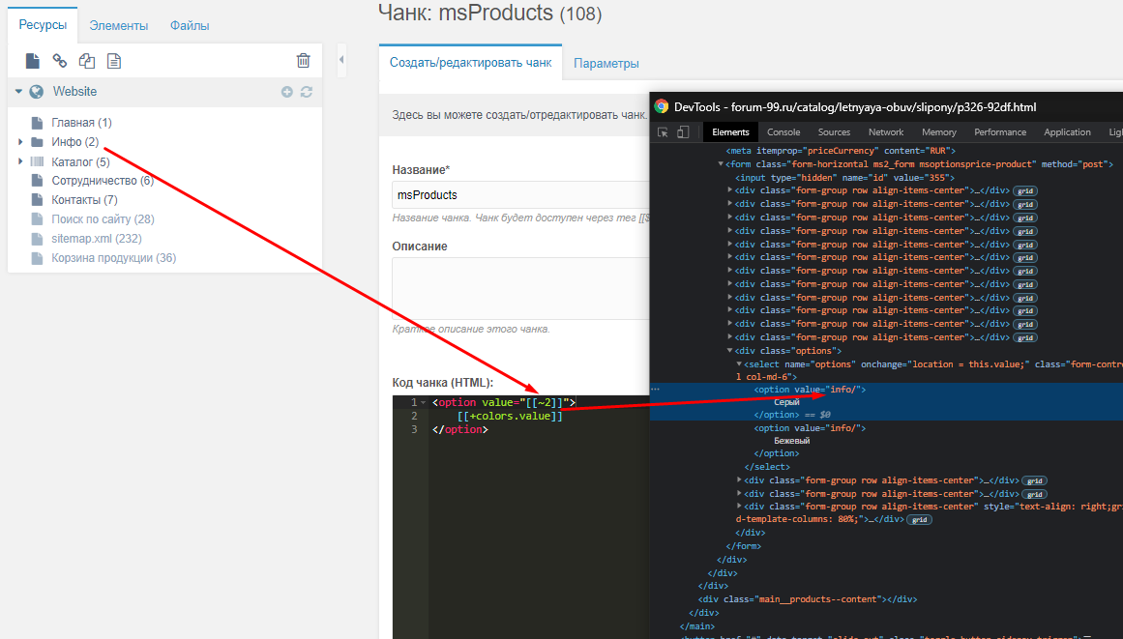Click the trash bin icon in resource toolbar

303,61
